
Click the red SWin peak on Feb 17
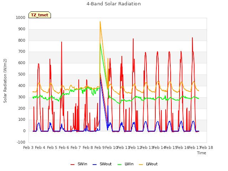tap(192, 38)
